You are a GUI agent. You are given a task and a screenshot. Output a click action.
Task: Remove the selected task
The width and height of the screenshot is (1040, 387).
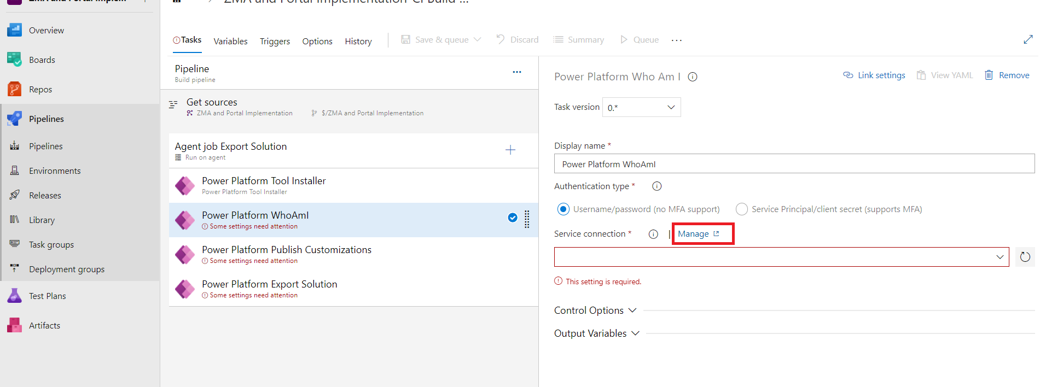click(1007, 75)
